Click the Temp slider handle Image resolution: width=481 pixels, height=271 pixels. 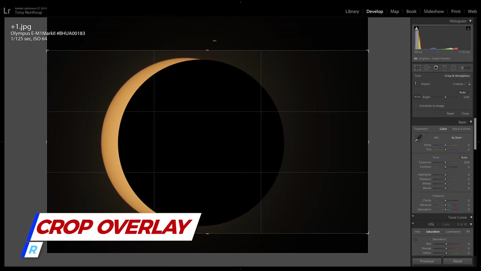445,145
